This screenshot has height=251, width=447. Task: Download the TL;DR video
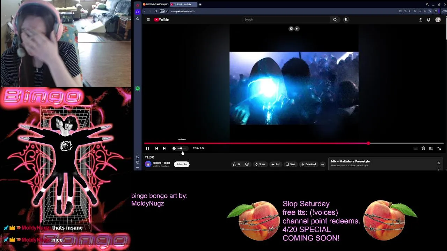[308, 164]
